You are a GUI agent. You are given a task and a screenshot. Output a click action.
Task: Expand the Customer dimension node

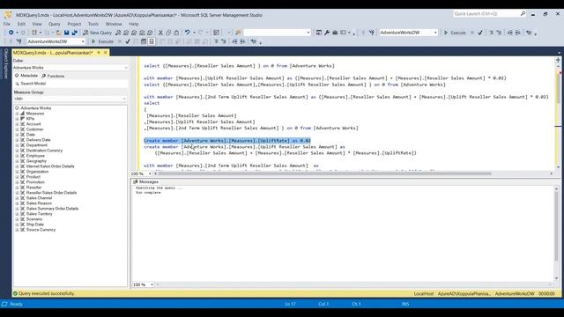(17, 129)
